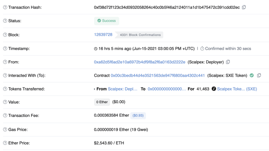Open help icon beside Ether Price

tap(5, 143)
